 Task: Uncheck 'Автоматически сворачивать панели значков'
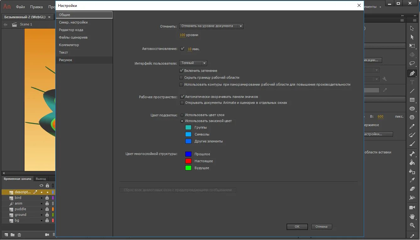(182, 97)
